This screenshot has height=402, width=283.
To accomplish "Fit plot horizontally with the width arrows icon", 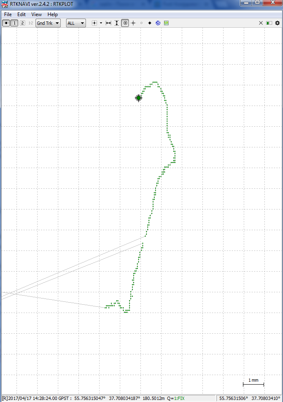I will tap(108, 23).
